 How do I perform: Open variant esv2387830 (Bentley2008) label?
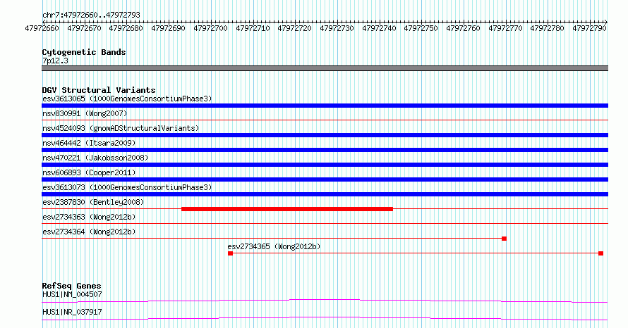93,202
